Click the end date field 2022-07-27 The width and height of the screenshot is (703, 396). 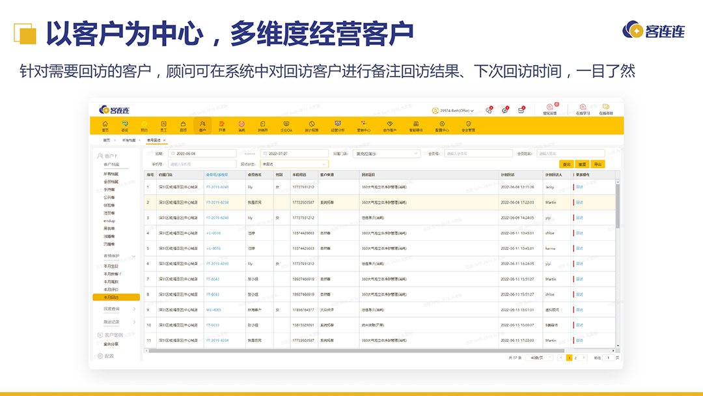pos(295,153)
